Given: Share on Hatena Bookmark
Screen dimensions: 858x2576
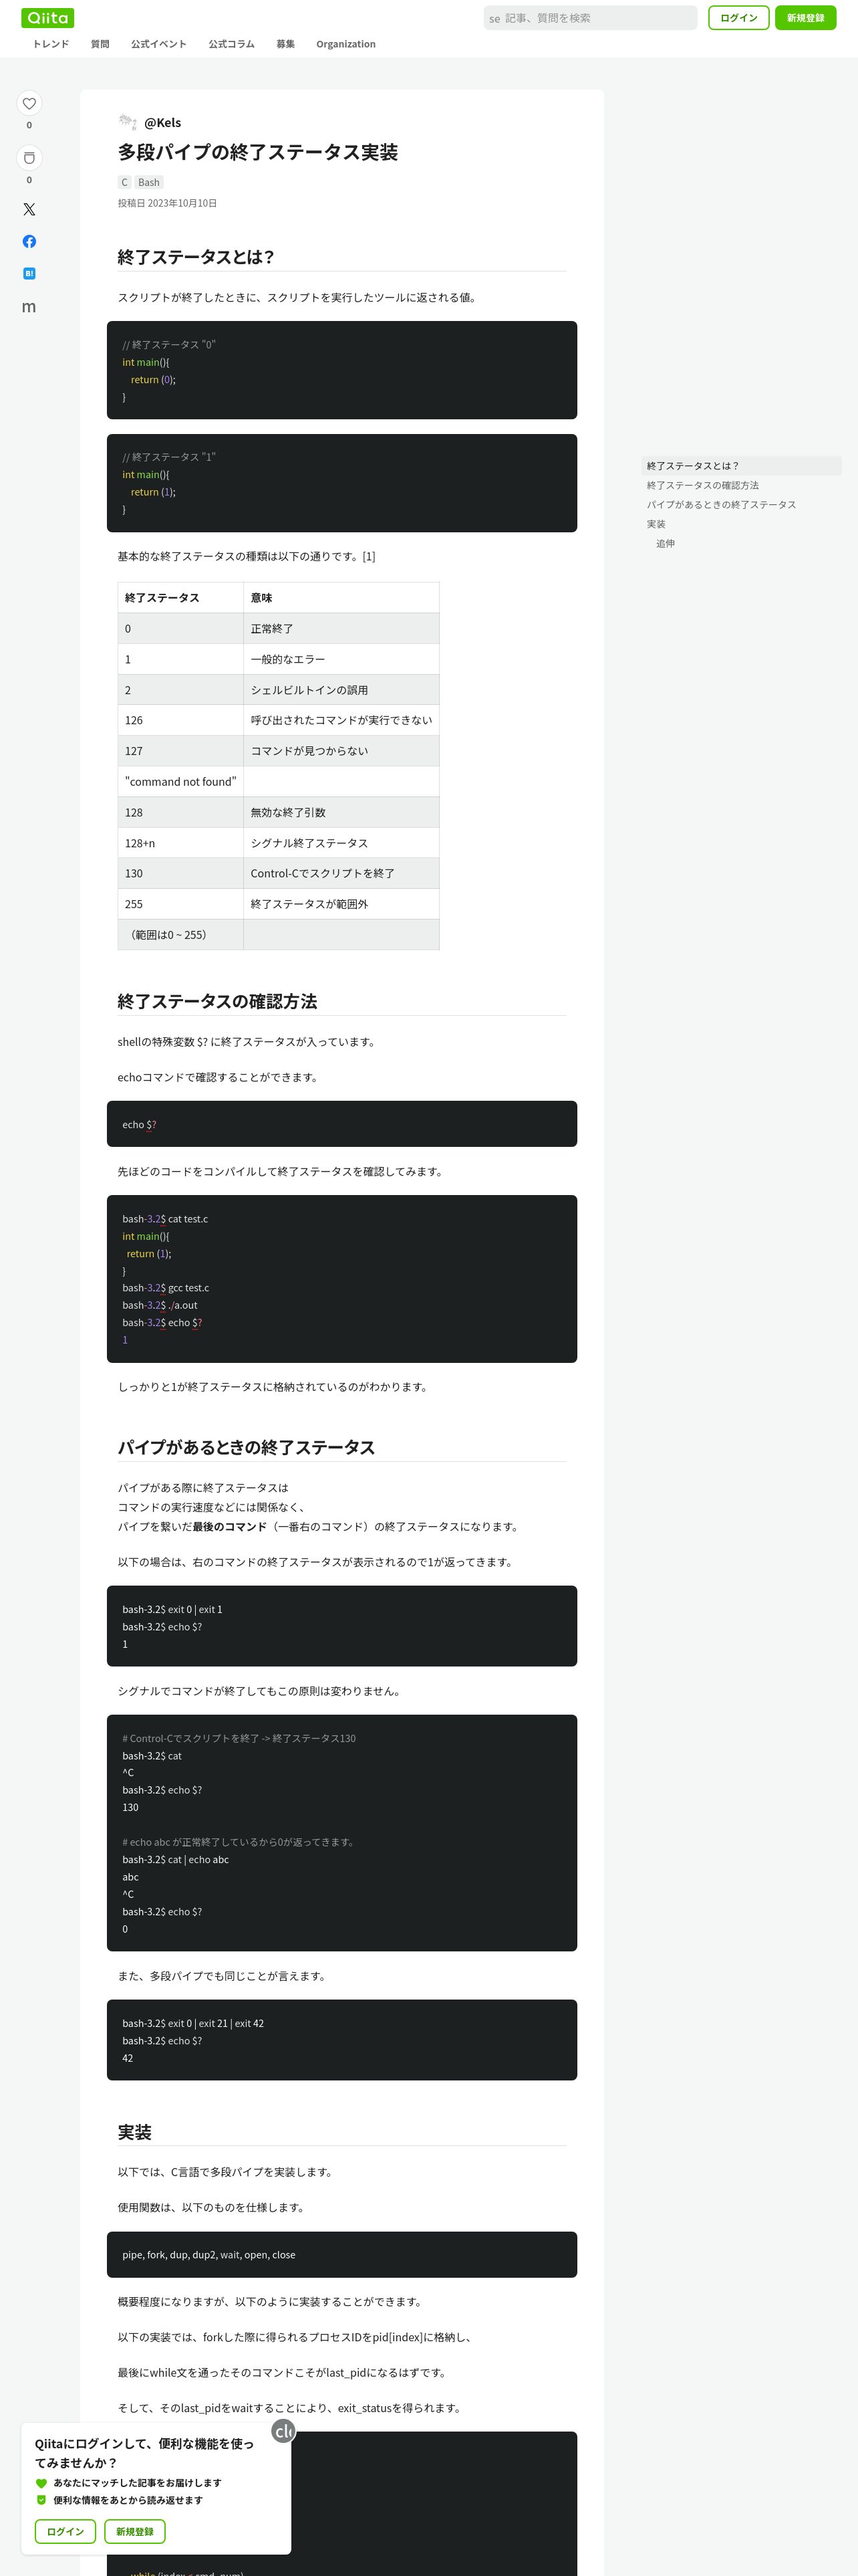Looking at the screenshot, I should (29, 273).
